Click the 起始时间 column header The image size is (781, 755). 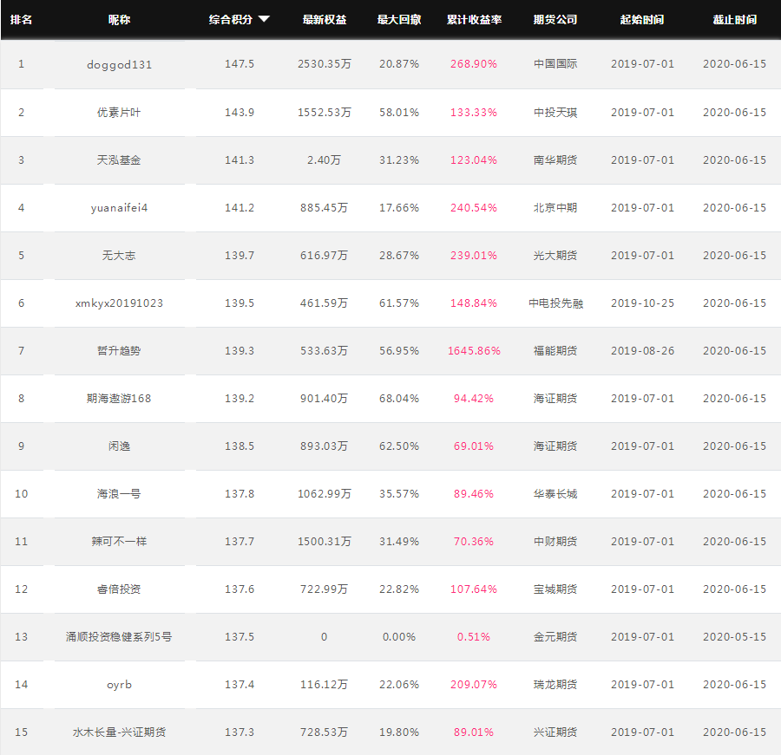tap(642, 19)
